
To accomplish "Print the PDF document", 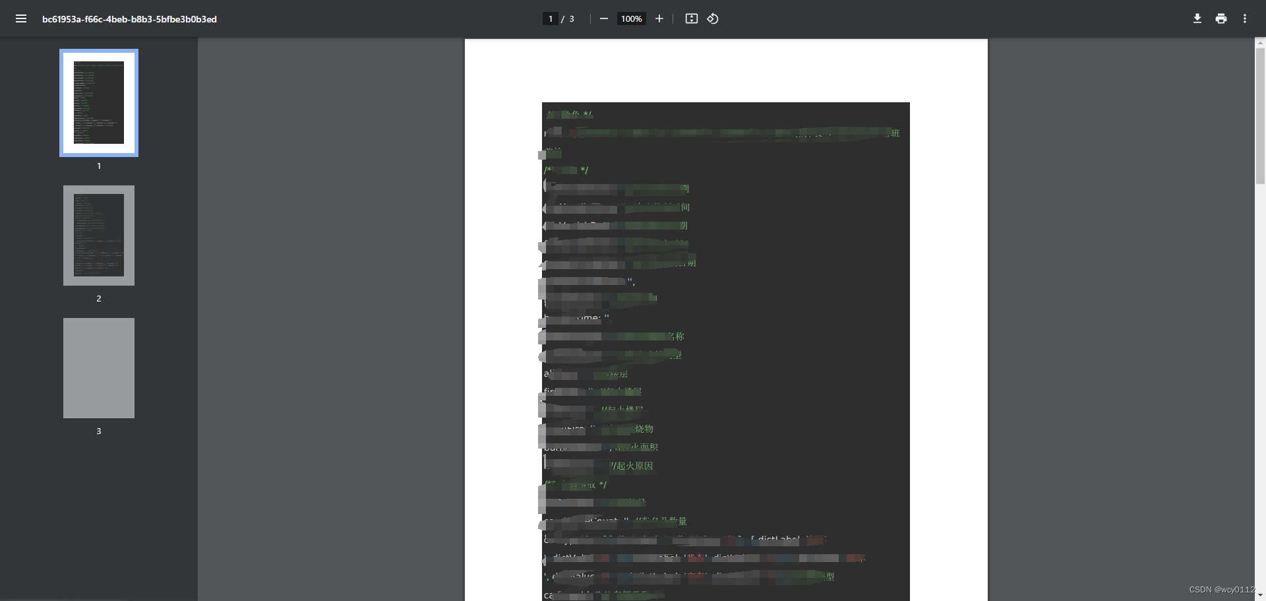I will point(1221,18).
